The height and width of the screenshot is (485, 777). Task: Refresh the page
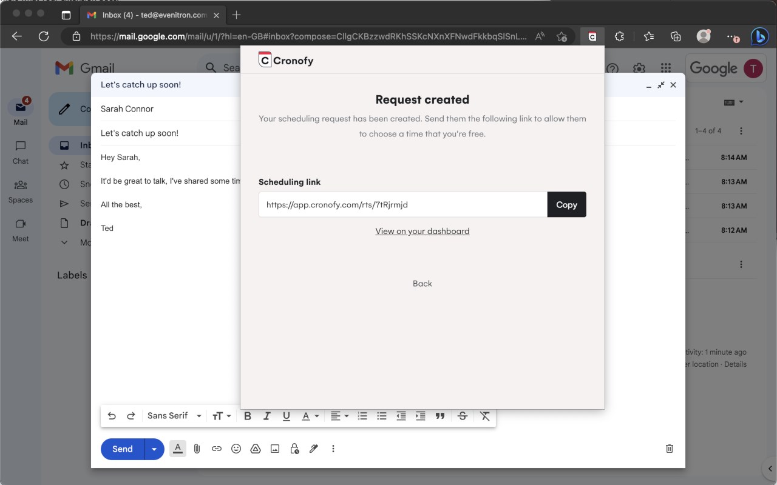point(44,36)
